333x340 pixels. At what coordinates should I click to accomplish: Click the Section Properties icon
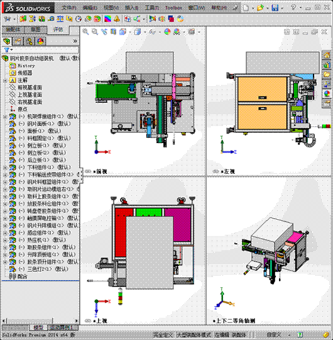pyautogui.click(x=70, y=19)
